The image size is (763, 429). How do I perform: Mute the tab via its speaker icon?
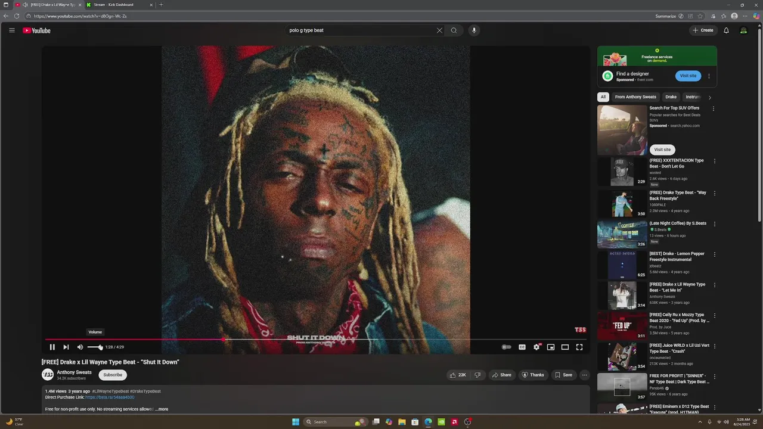[25, 5]
